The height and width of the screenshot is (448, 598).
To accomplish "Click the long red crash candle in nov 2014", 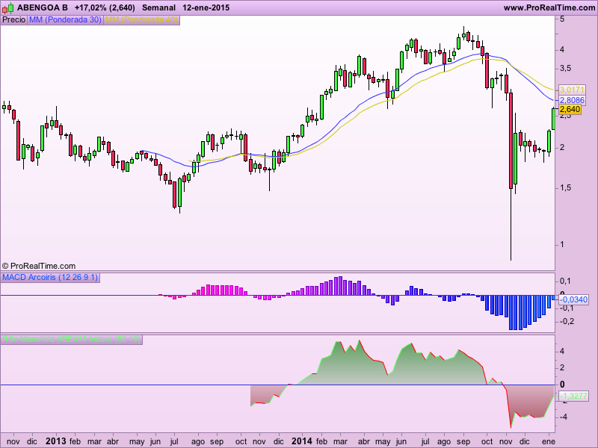I will [511, 140].
